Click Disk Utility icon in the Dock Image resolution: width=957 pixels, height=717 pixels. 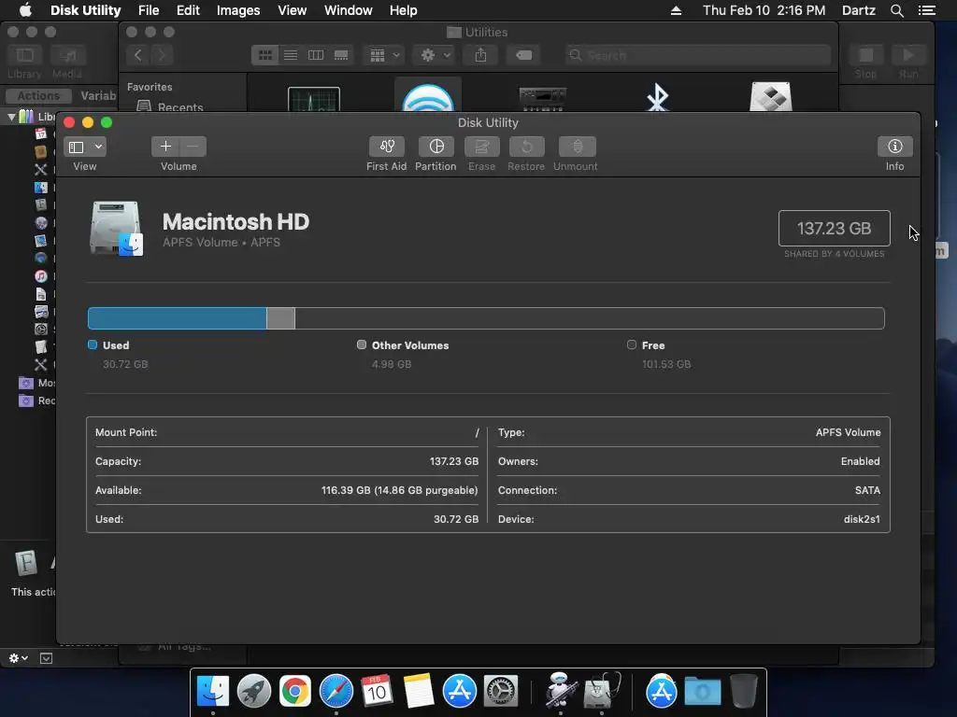click(602, 691)
